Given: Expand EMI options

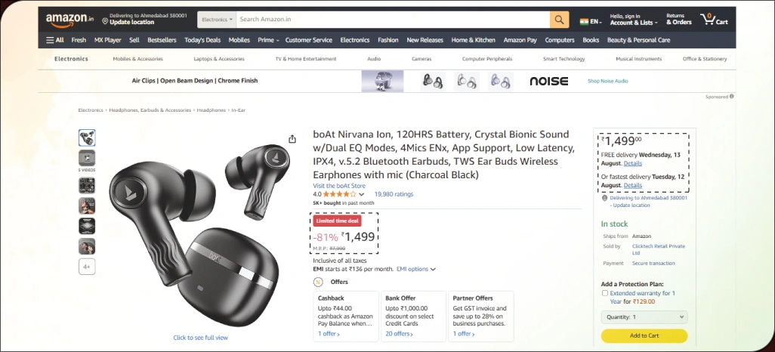Looking at the screenshot, I should pyautogui.click(x=416, y=269).
